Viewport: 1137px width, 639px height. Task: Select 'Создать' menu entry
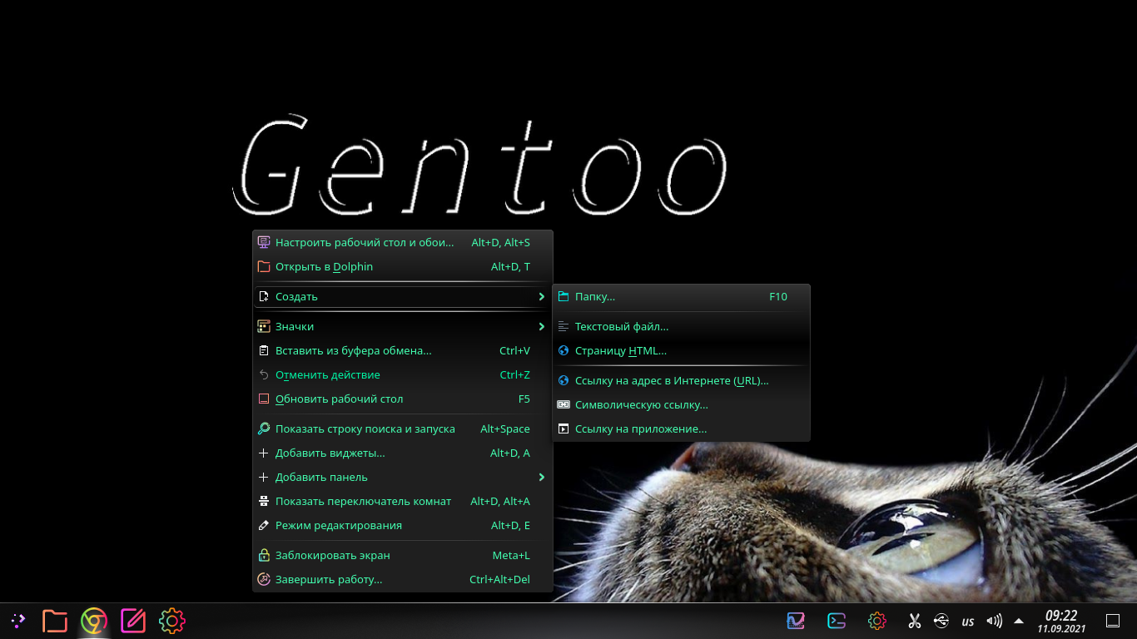click(x=403, y=296)
